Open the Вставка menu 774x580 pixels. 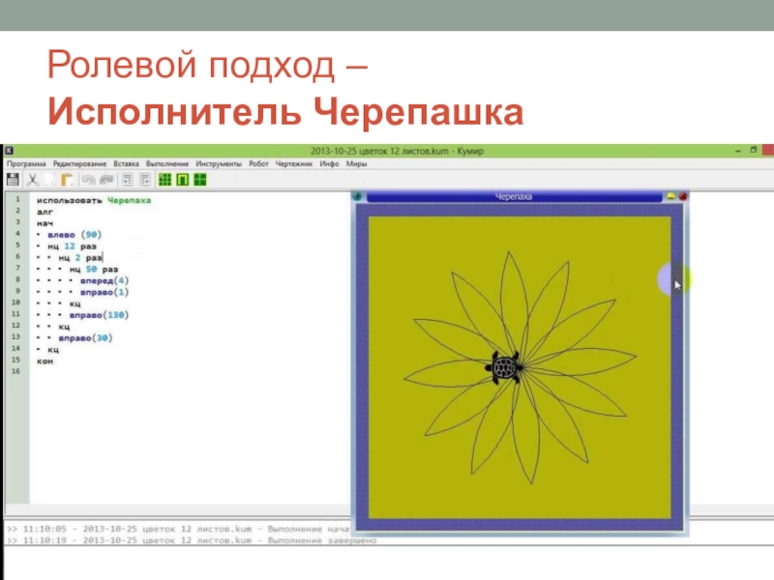click(x=126, y=163)
